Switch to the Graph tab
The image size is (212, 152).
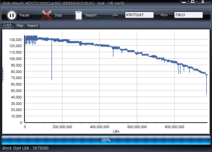7,25
